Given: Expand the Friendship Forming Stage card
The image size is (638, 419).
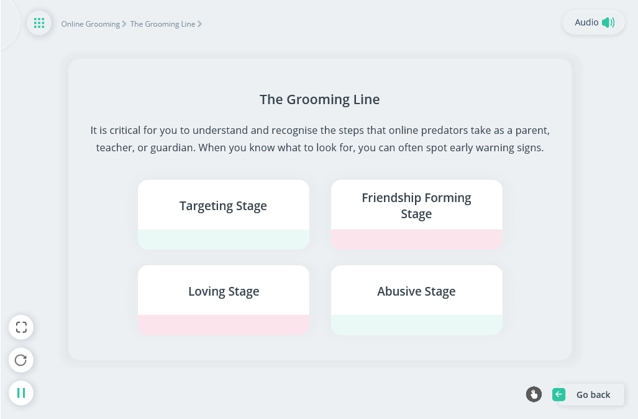Looking at the screenshot, I should 416,206.
